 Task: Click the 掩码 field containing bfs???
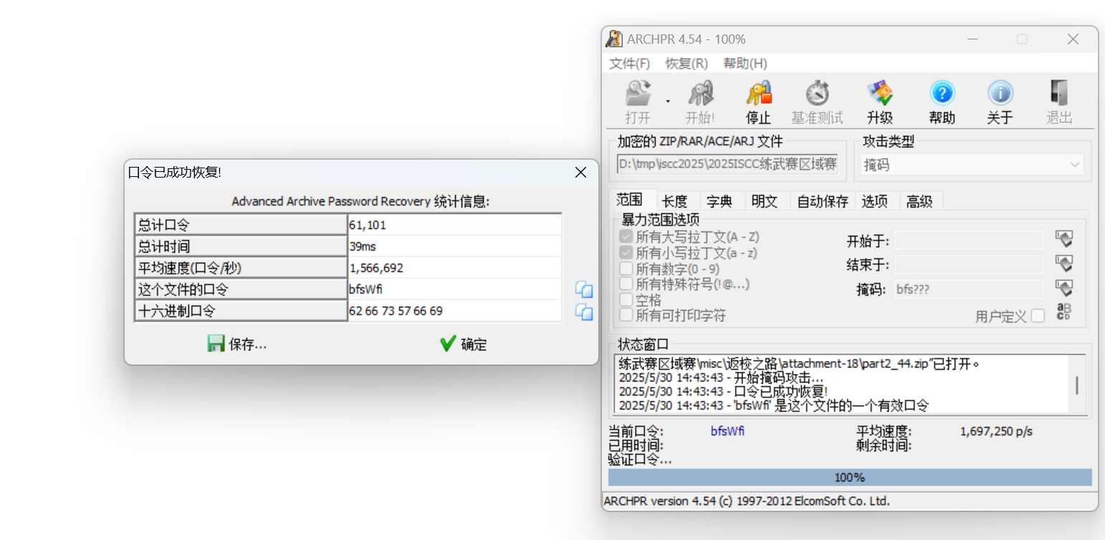pyautogui.click(x=969, y=289)
